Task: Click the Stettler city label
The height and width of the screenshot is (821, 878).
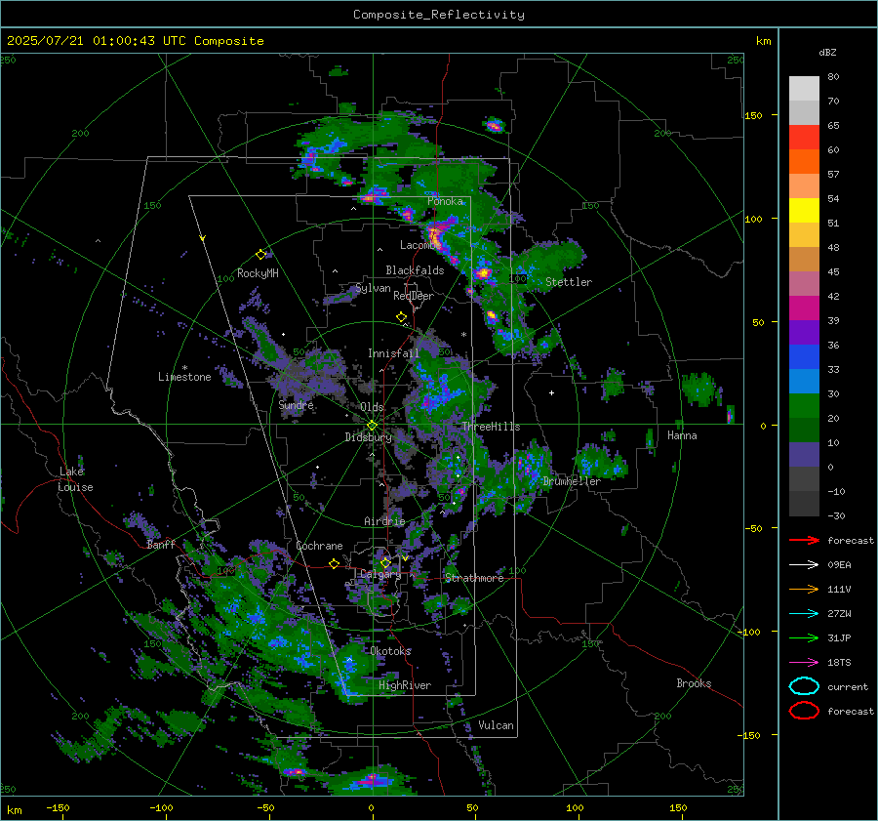Action: coord(569,282)
